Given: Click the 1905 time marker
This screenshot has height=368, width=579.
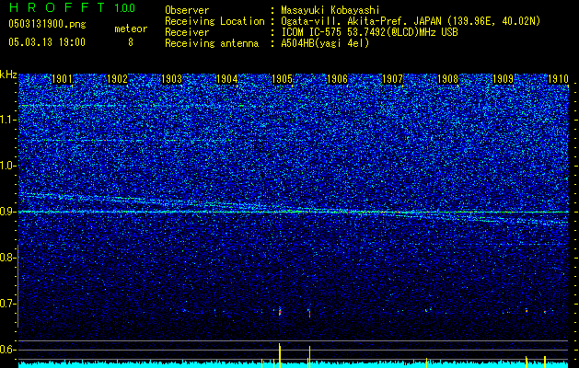Looking at the screenshot, I should (282, 79).
